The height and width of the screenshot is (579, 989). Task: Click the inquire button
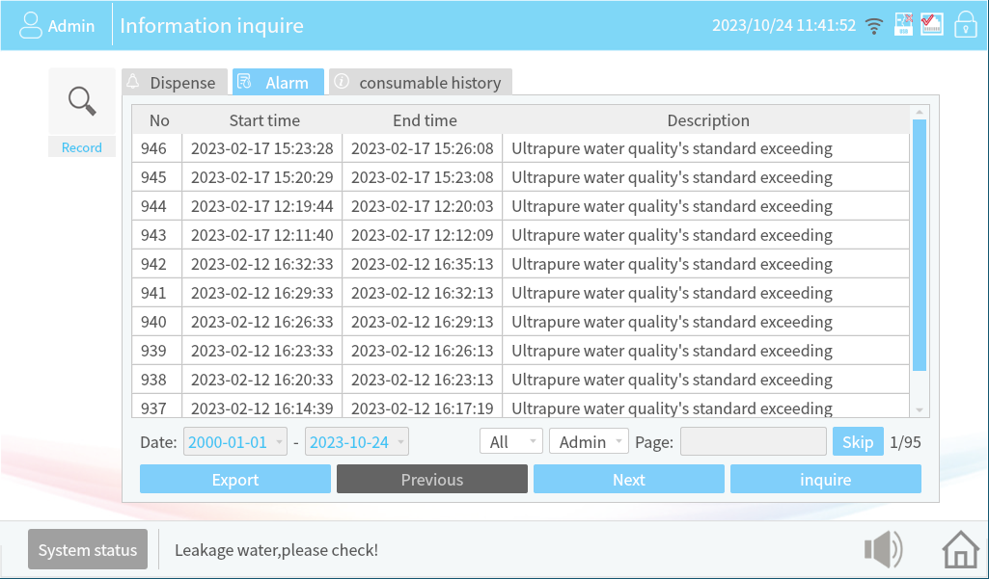[826, 480]
